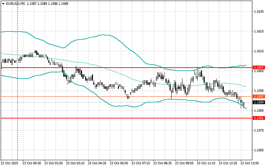The height and width of the screenshot is (167, 266).
Task: Click the 23 Oct 01:50 time label
Action: [53, 163]
